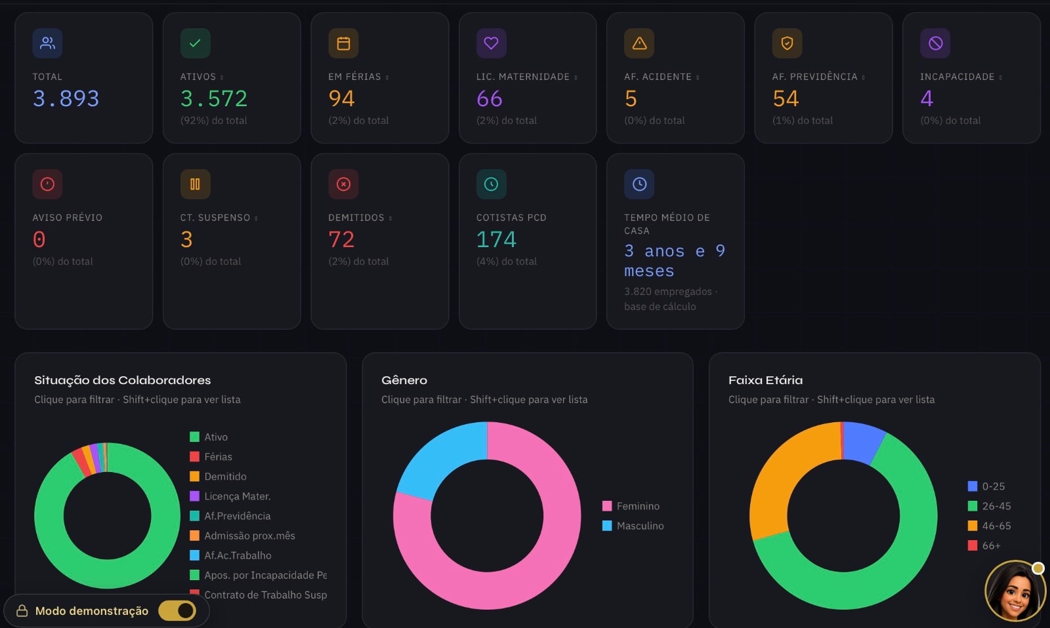The image size is (1050, 628).
Task: Click the Demitidos value 72
Action: click(x=341, y=239)
